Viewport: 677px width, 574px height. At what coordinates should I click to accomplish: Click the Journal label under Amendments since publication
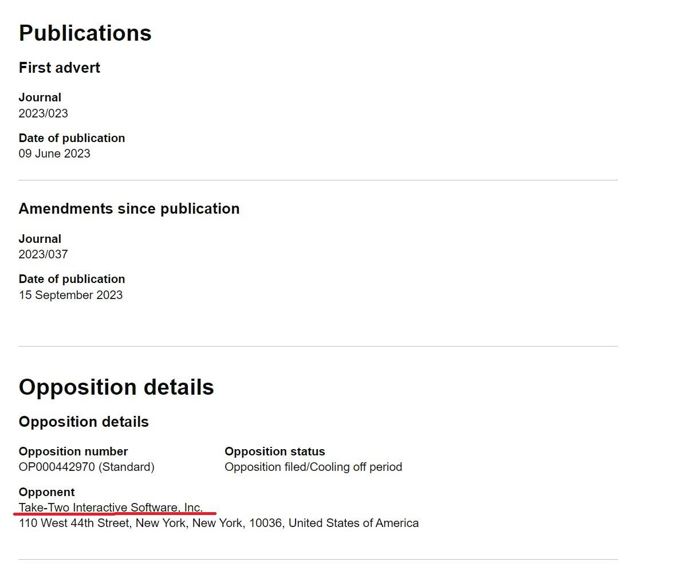(x=40, y=239)
